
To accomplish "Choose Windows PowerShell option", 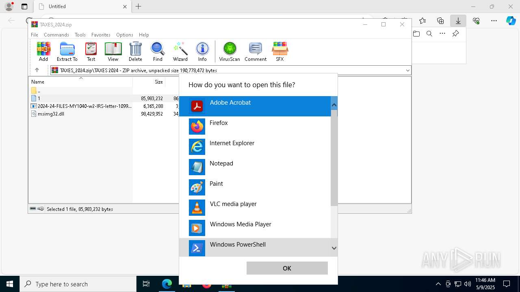I will (255, 247).
